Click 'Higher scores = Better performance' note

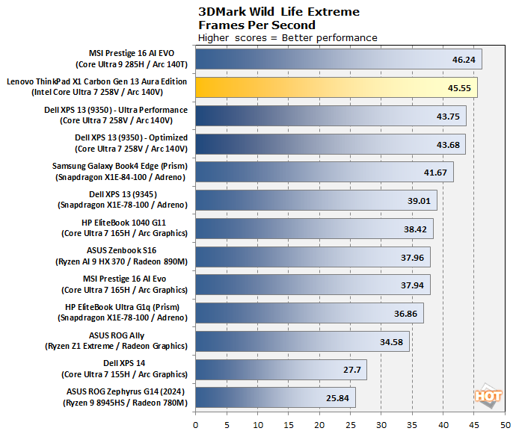tap(288, 38)
